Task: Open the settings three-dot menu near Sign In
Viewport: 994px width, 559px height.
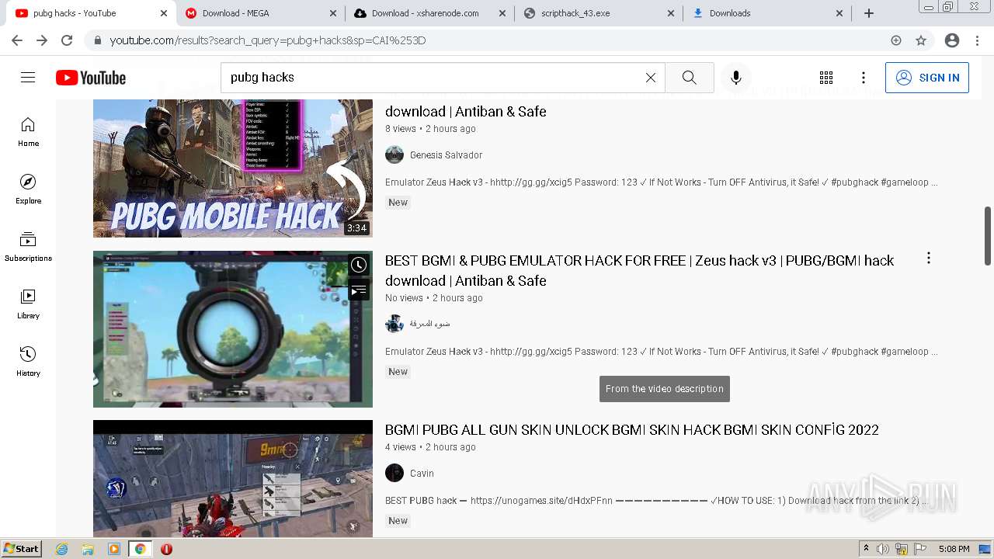Action: (x=864, y=78)
